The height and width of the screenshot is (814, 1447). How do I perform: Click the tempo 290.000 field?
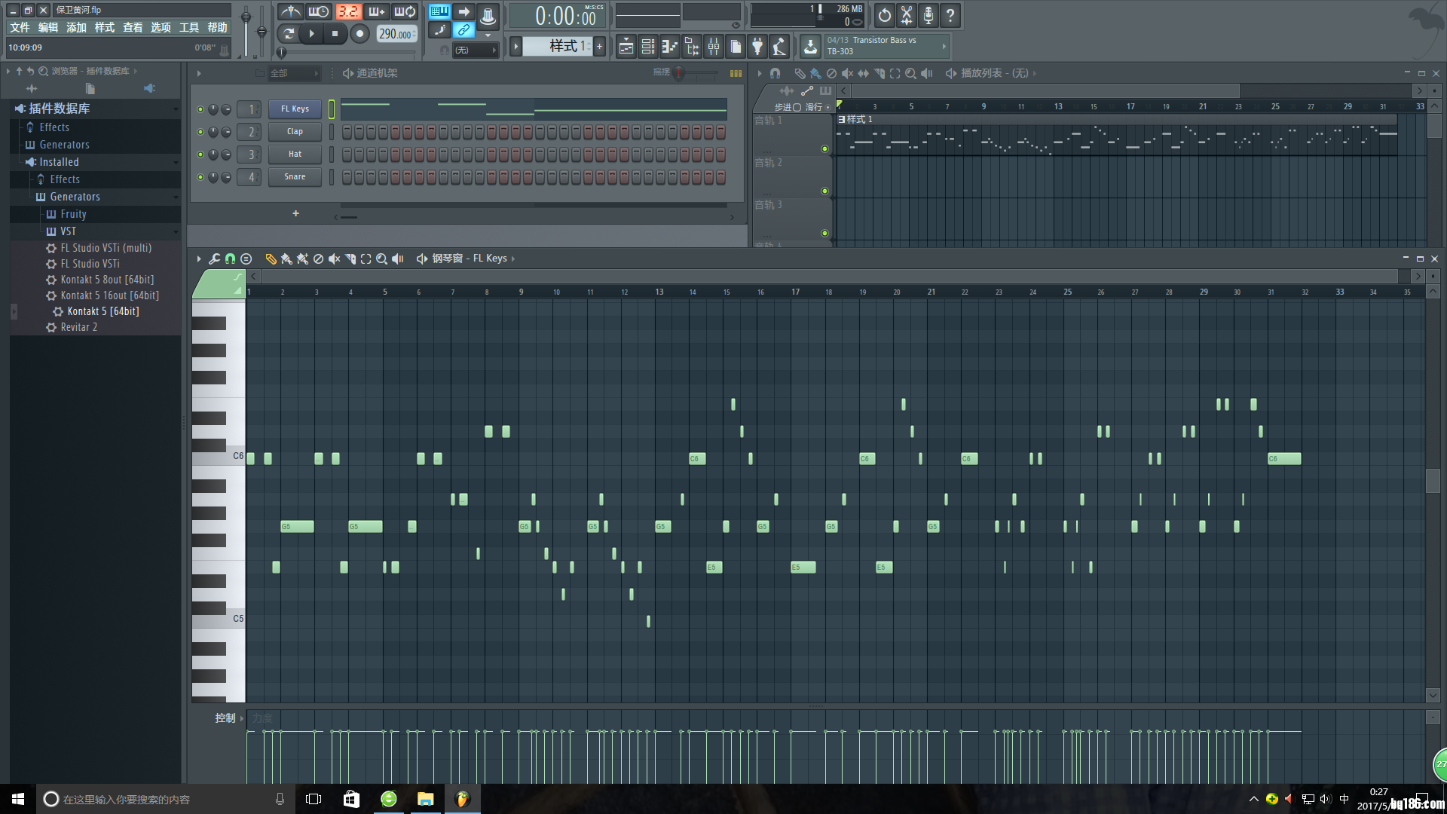click(396, 34)
